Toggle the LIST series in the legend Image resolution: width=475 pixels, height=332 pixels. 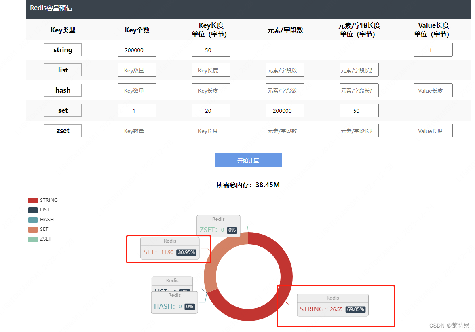pyautogui.click(x=39, y=210)
